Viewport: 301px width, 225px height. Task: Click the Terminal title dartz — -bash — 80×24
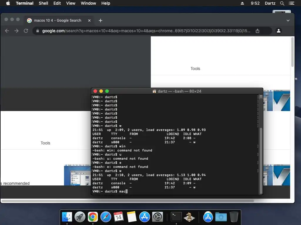tap(179, 91)
